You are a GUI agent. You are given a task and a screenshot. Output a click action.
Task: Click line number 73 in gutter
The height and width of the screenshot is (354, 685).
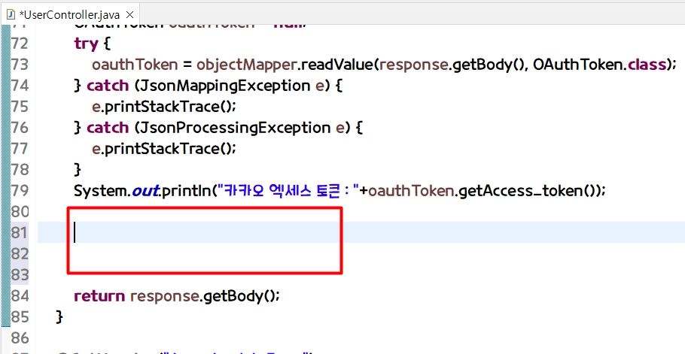[x=20, y=65]
